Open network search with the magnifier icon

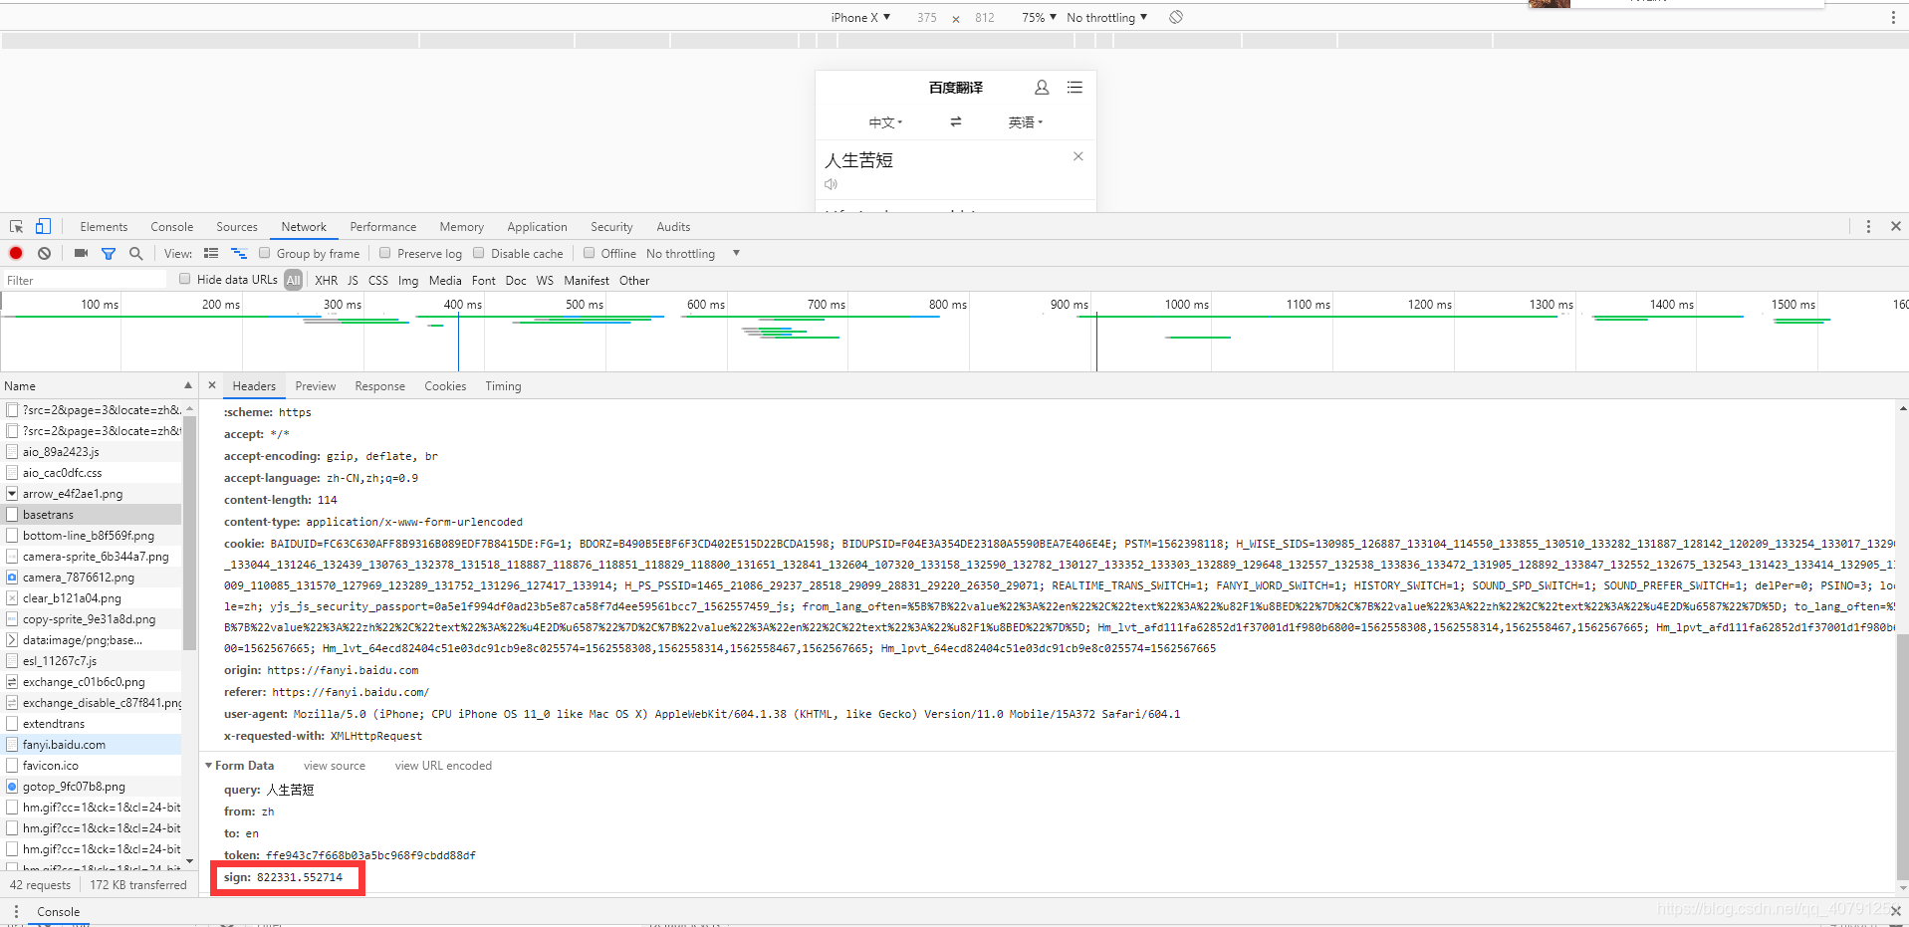(x=136, y=254)
